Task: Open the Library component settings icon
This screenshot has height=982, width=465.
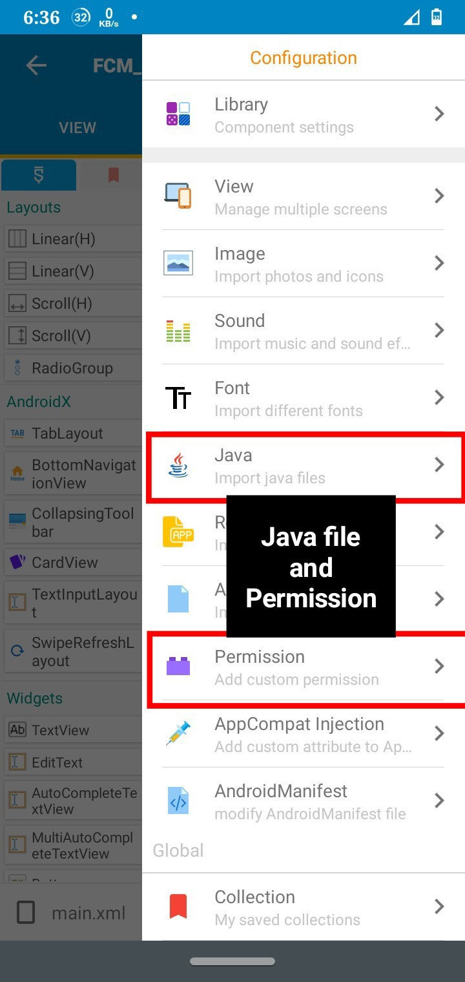Action: coord(178,114)
